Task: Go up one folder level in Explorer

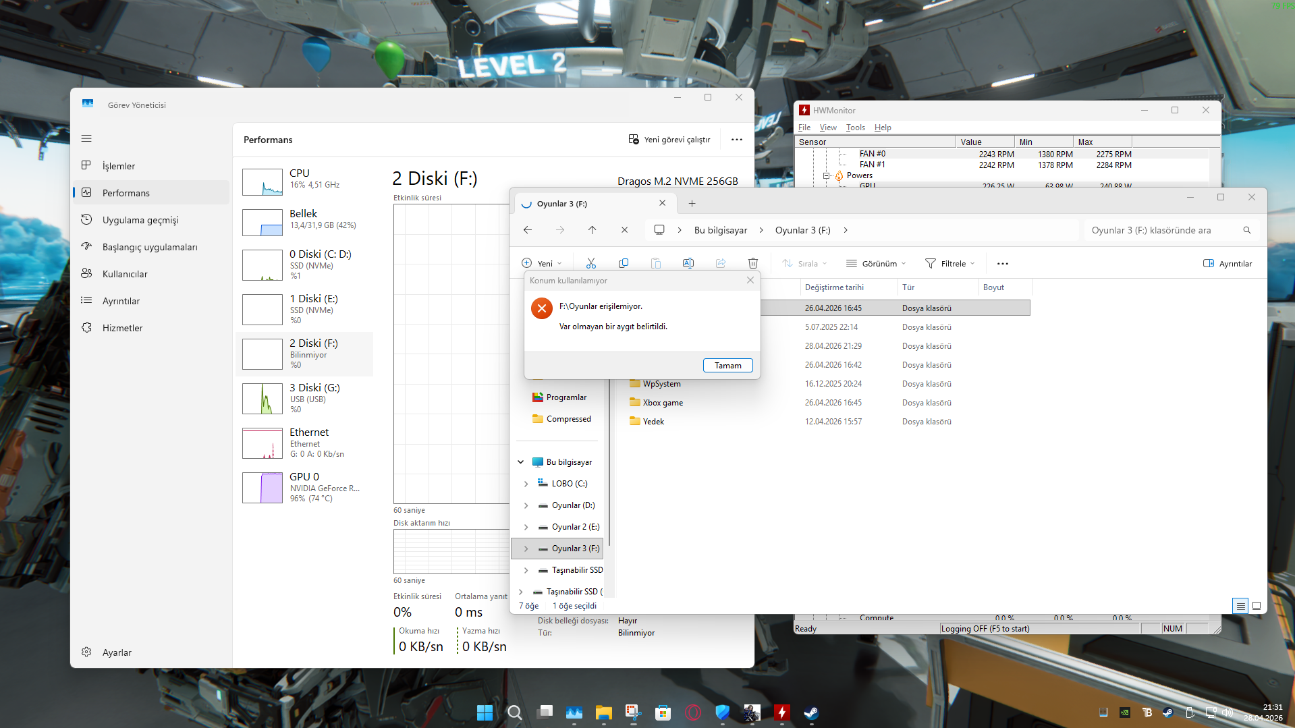Action: point(592,230)
